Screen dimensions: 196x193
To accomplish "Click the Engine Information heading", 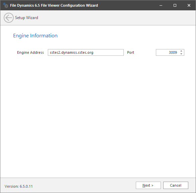I will 35,36.
